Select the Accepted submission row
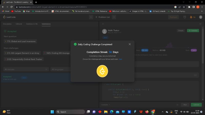 coord(36,78)
